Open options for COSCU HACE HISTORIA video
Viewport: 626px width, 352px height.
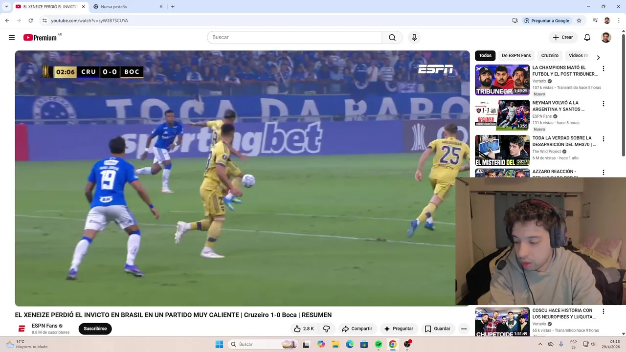pos(603,311)
